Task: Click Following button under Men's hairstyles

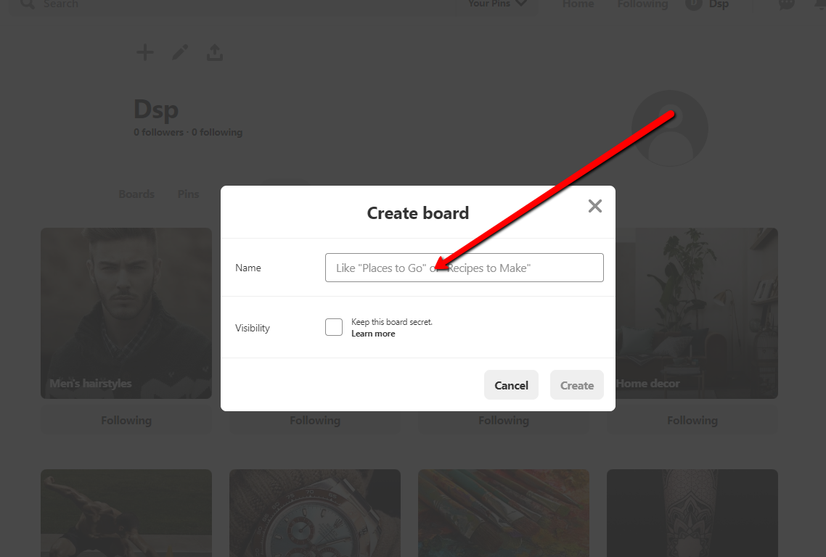Action: coord(126,420)
